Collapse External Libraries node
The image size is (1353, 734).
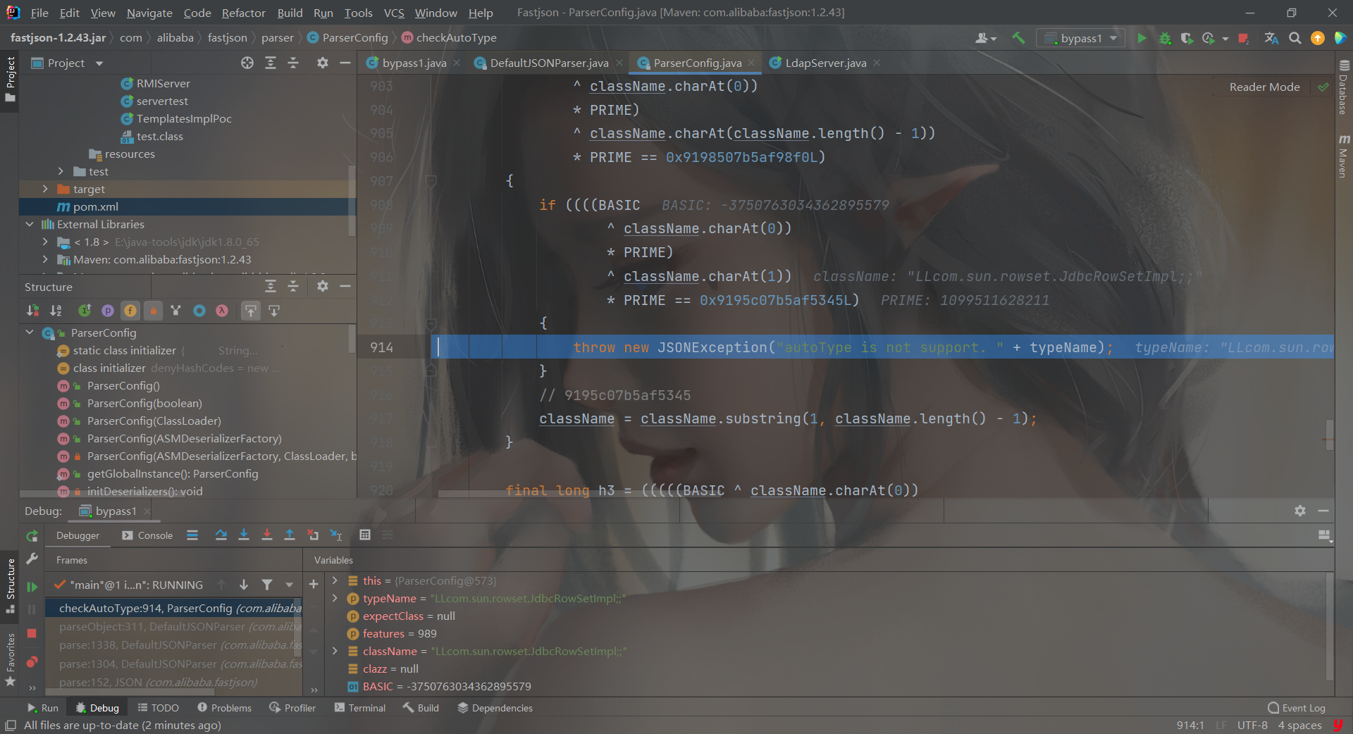[30, 224]
